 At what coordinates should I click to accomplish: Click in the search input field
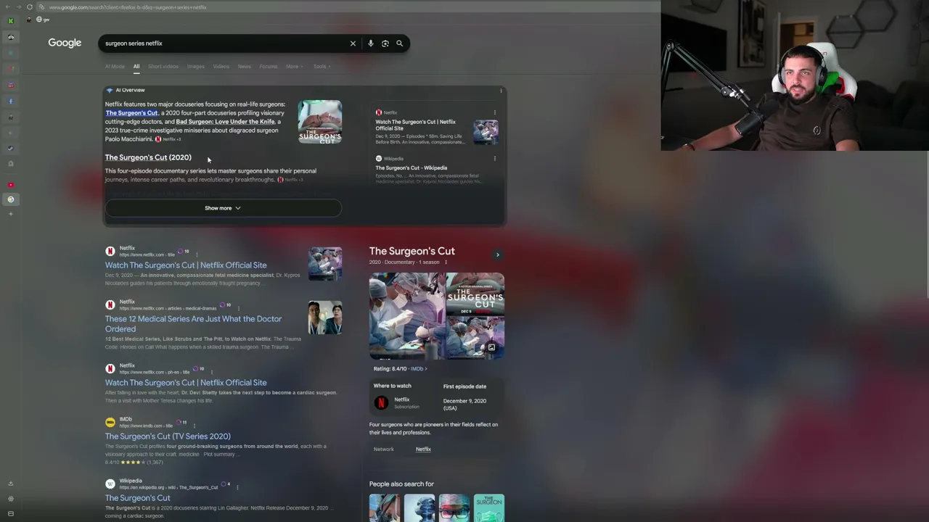coord(225,43)
